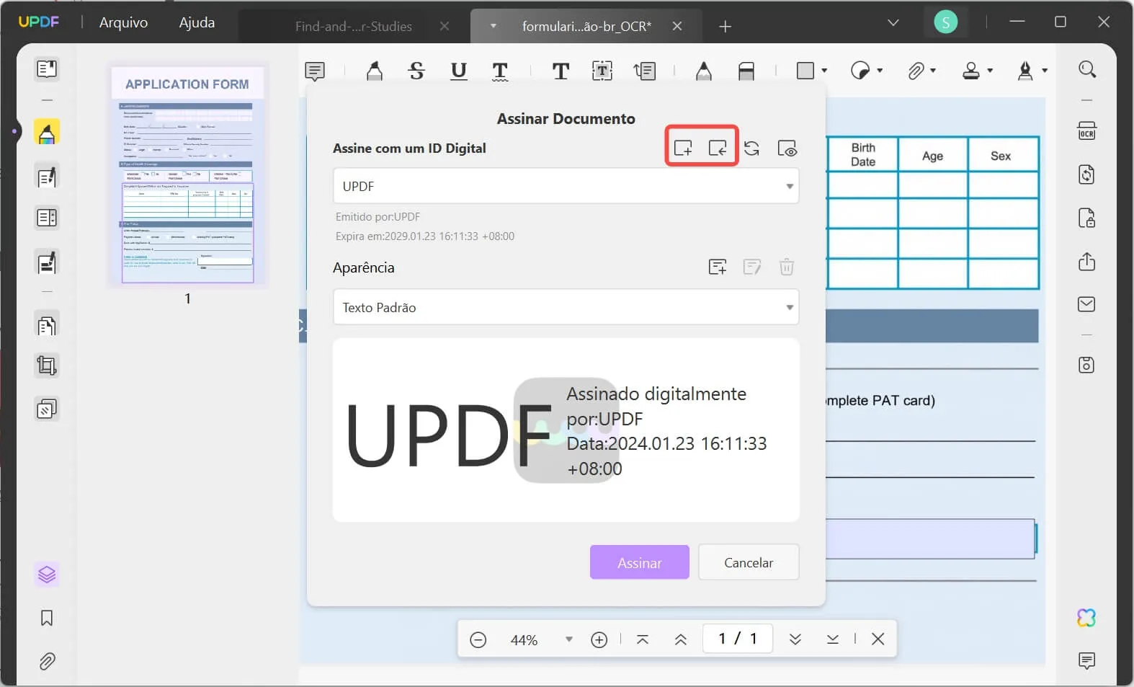Close the bottom page navigation bar
The height and width of the screenshot is (687, 1134).
(x=878, y=639)
